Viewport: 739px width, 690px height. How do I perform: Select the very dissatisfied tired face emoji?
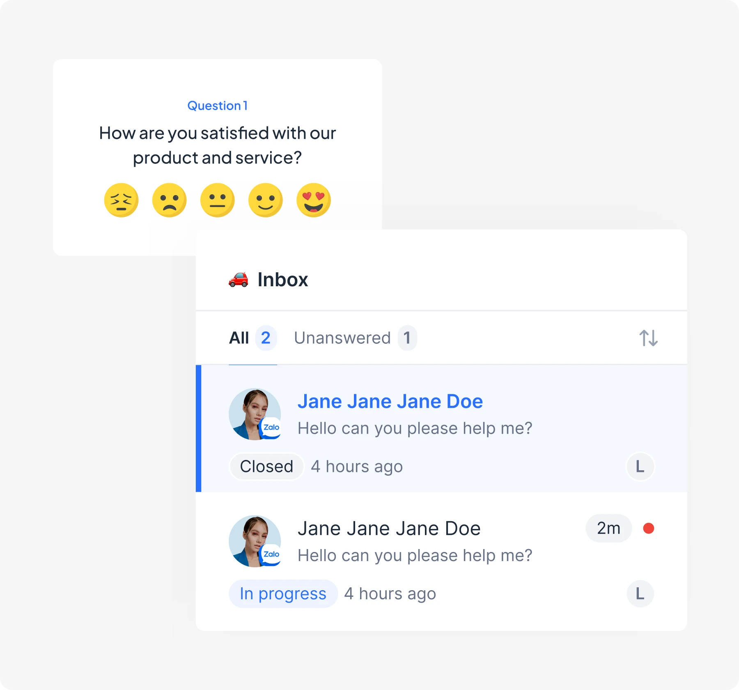pos(121,200)
